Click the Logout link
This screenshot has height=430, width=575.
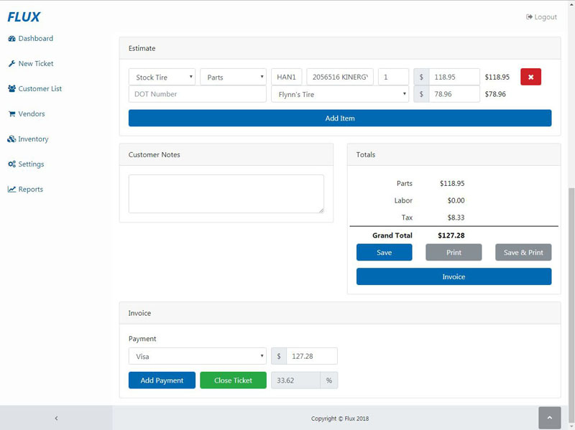click(541, 17)
